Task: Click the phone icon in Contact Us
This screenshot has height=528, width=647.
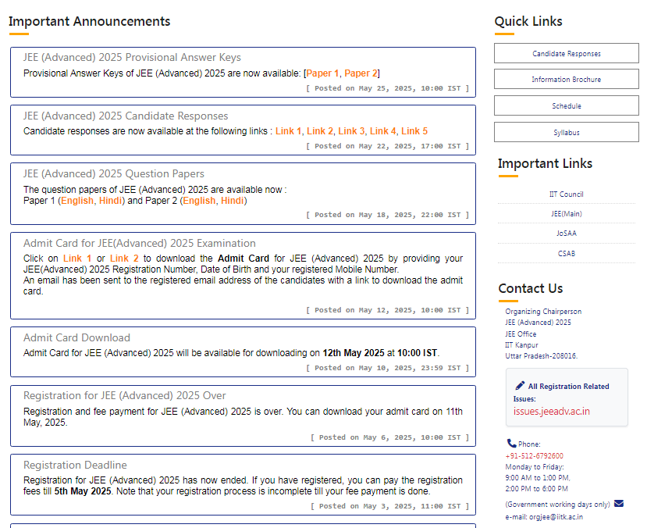Action: (511, 444)
